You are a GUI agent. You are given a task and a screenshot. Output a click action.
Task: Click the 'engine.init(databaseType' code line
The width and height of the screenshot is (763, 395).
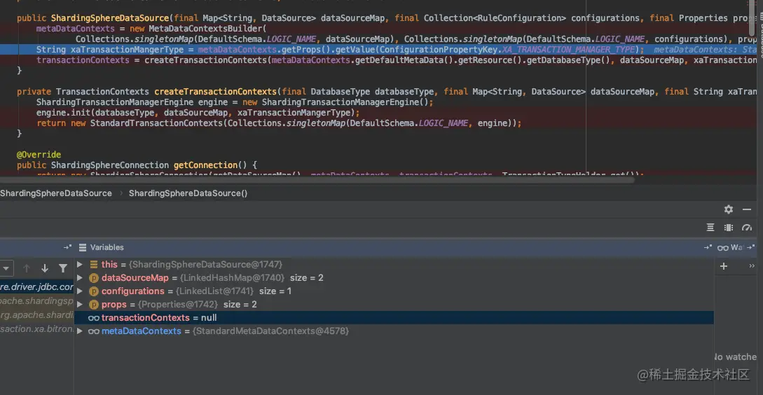tap(198, 113)
